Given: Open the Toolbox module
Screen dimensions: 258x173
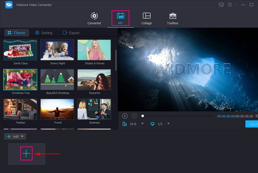Looking at the screenshot, I should [173, 18].
